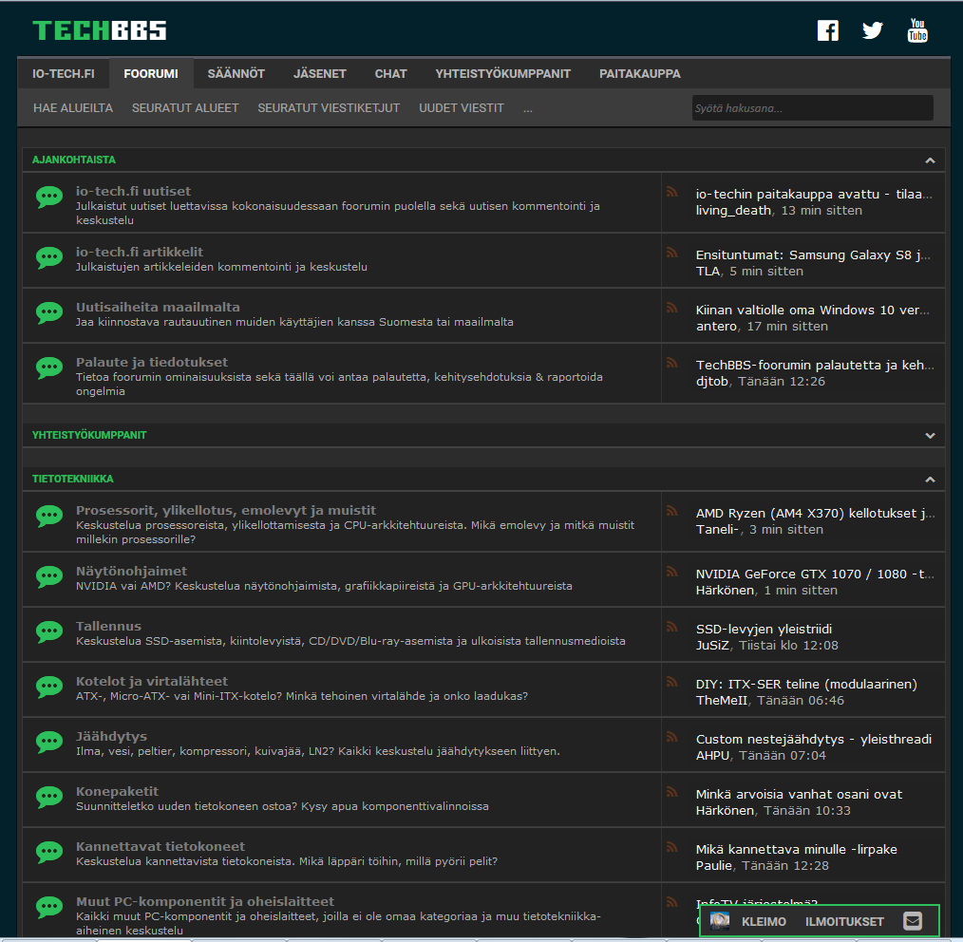The width and height of the screenshot is (963, 942).
Task: Open the TechBBS Facebook page icon
Action: [827, 29]
